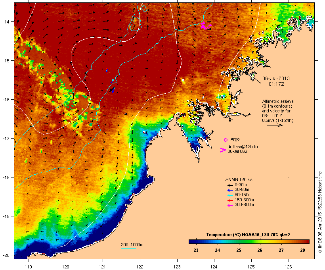
Task: Click the latitude axis label -19
Action: pyautogui.click(x=6, y=216)
